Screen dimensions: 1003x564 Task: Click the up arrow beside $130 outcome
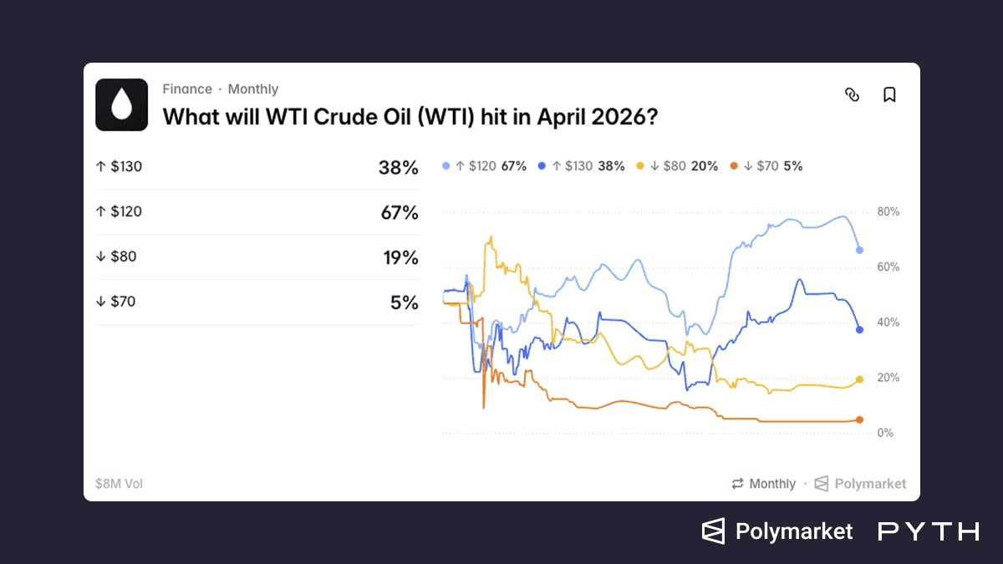[101, 167]
